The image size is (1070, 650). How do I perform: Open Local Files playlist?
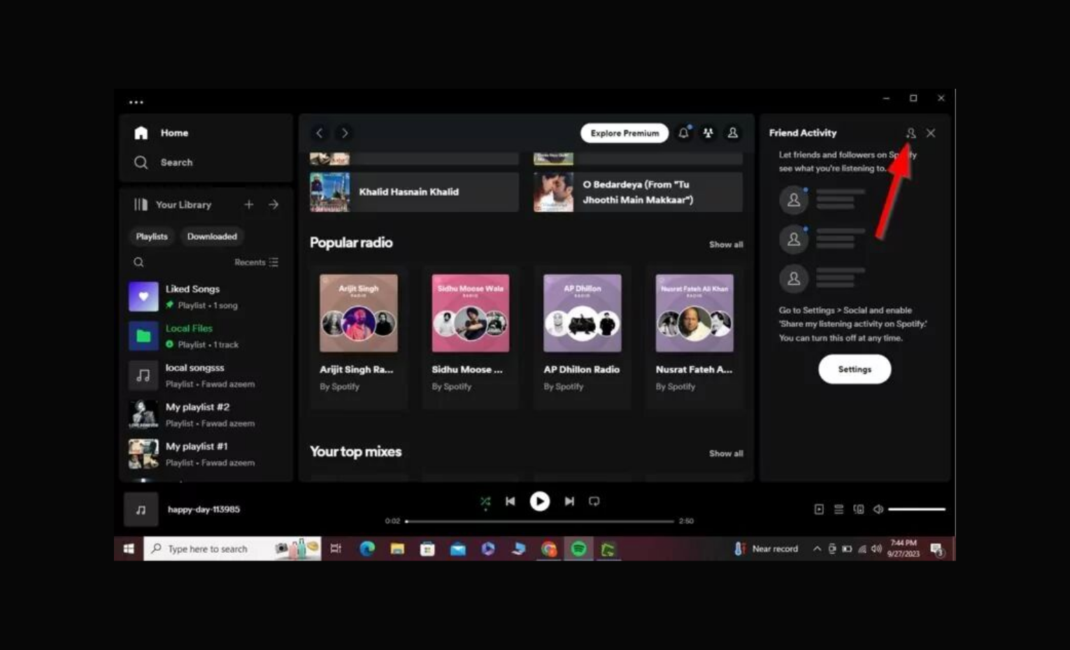click(206, 335)
